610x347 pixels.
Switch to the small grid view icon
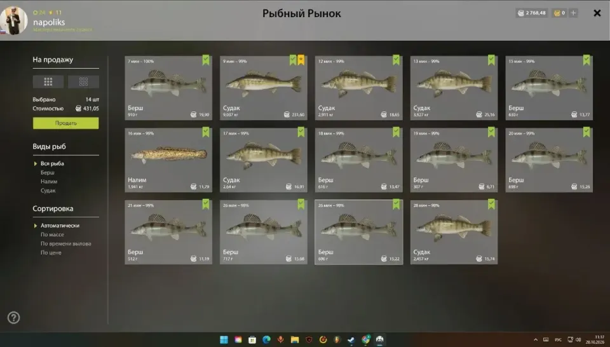coord(83,82)
